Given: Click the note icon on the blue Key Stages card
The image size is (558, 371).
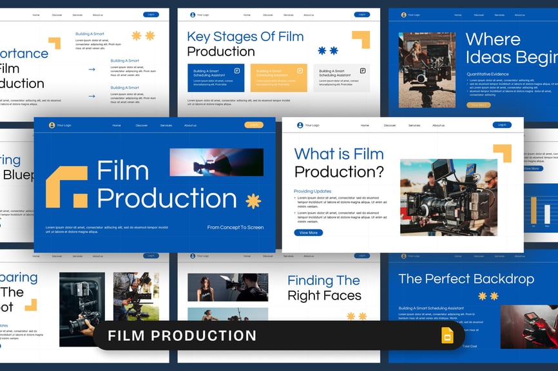Looking at the screenshot, I should [x=236, y=71].
